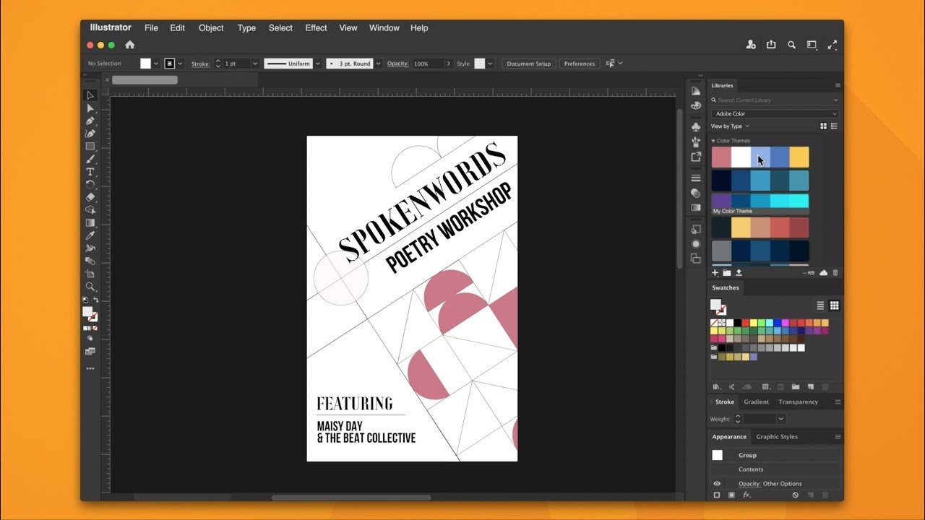925x520 pixels.
Task: Select the Pen tool
Action: [90, 121]
